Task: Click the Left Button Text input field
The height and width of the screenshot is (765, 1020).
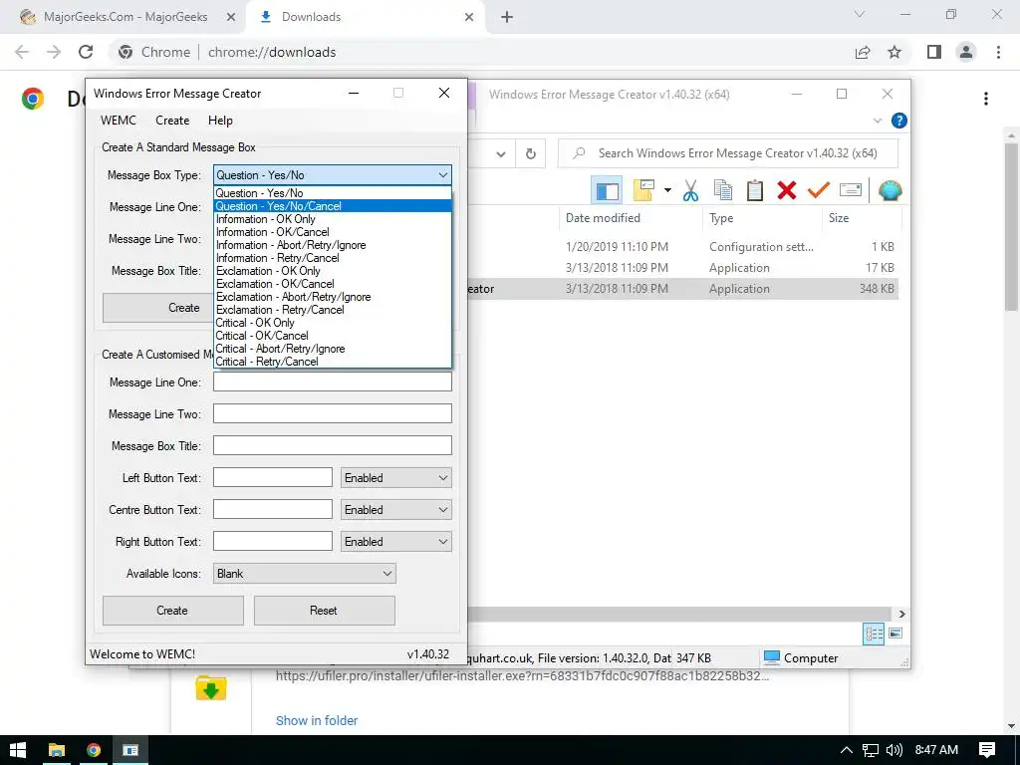Action: pyautogui.click(x=273, y=477)
